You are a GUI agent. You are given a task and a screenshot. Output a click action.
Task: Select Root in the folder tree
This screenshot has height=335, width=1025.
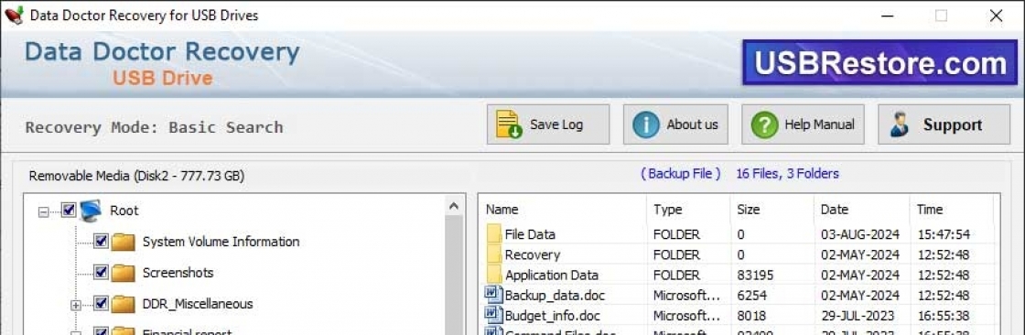pyautogui.click(x=124, y=211)
